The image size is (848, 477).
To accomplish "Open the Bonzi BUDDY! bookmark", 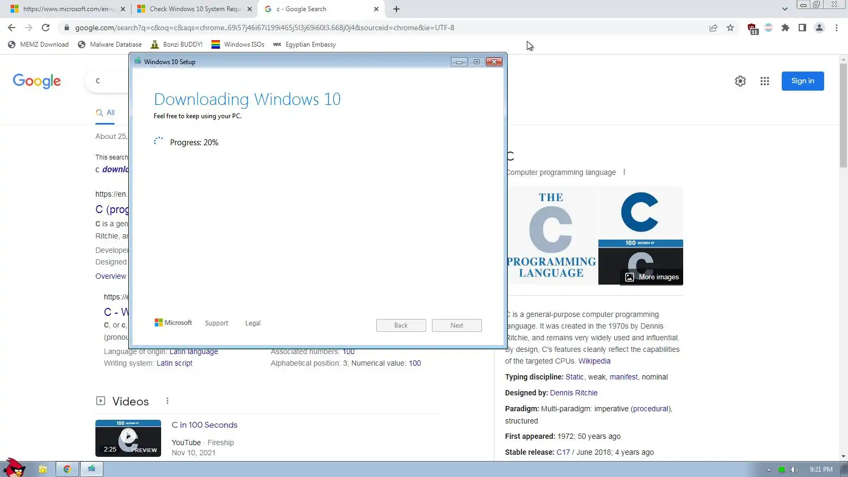I will click(176, 45).
